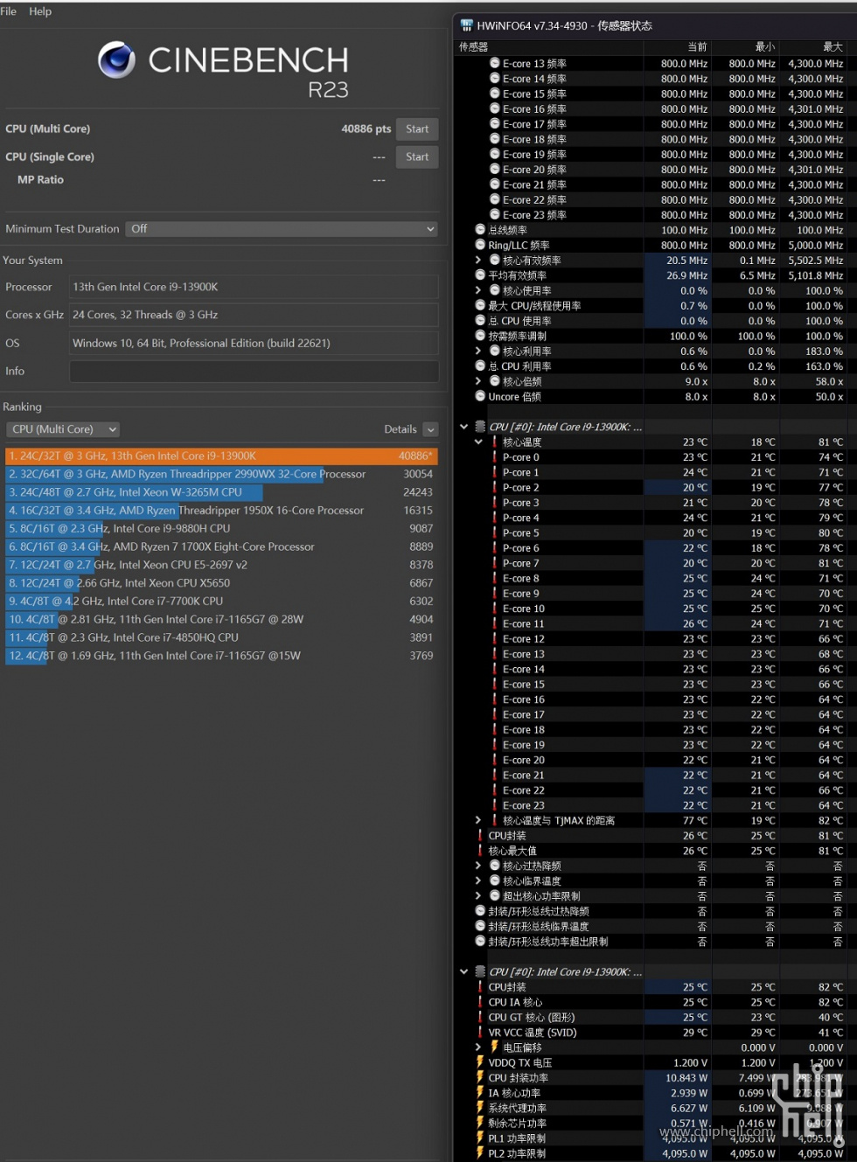Select the Core i9-9880H ranking entry
Image resolution: width=857 pixels, height=1162 pixels.
(221, 529)
